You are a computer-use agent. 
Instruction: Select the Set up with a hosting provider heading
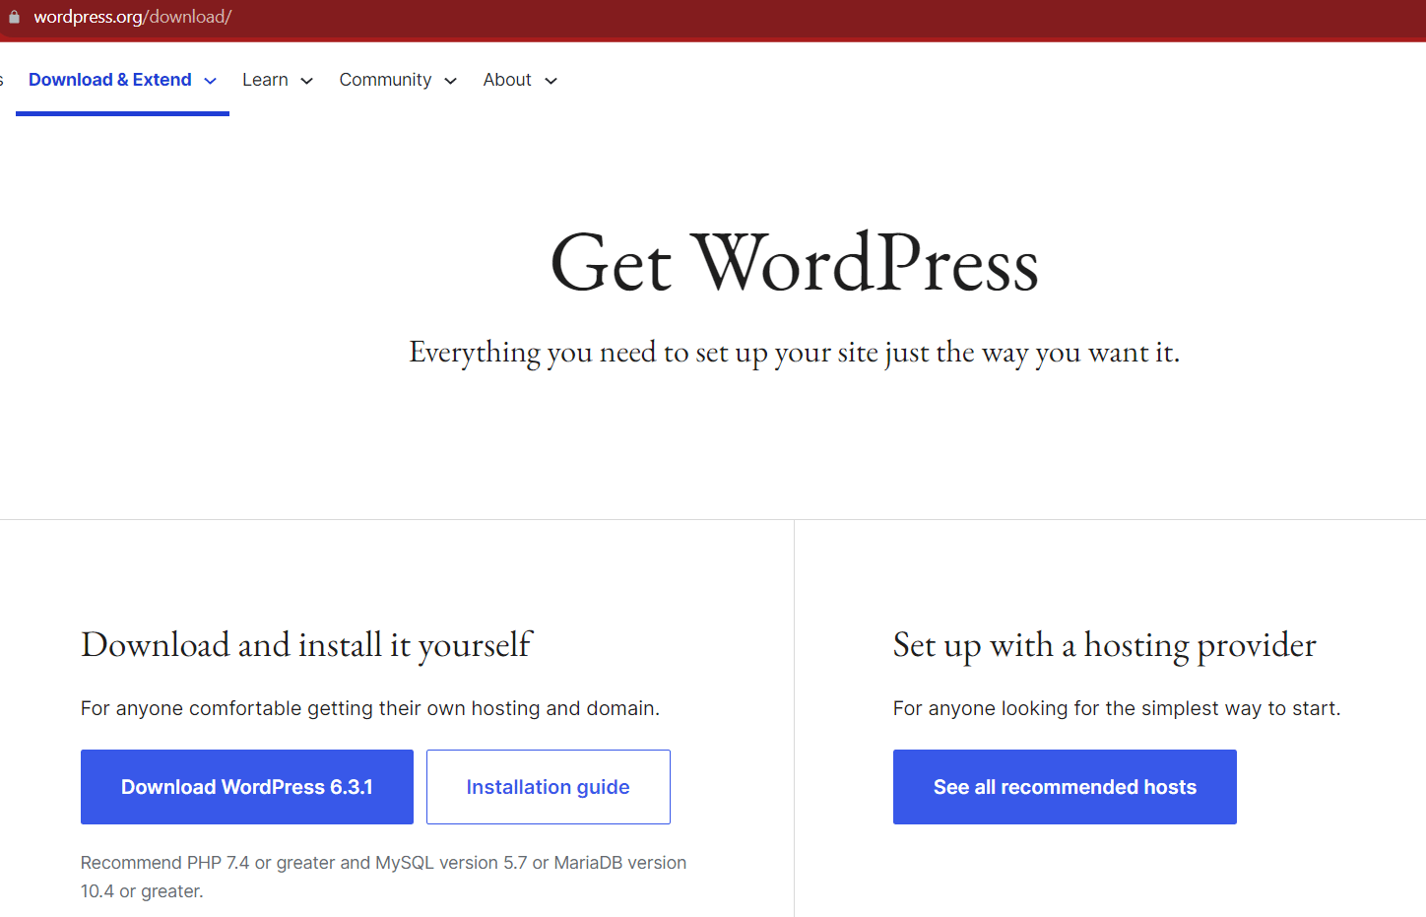(1104, 645)
